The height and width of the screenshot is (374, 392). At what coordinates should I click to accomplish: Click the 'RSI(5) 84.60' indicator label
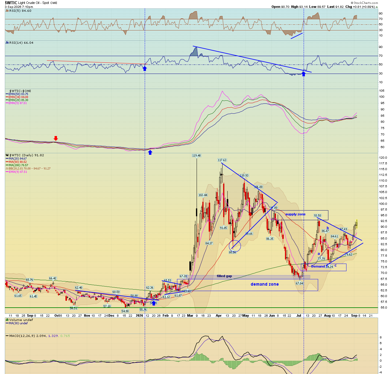(x=20, y=11)
